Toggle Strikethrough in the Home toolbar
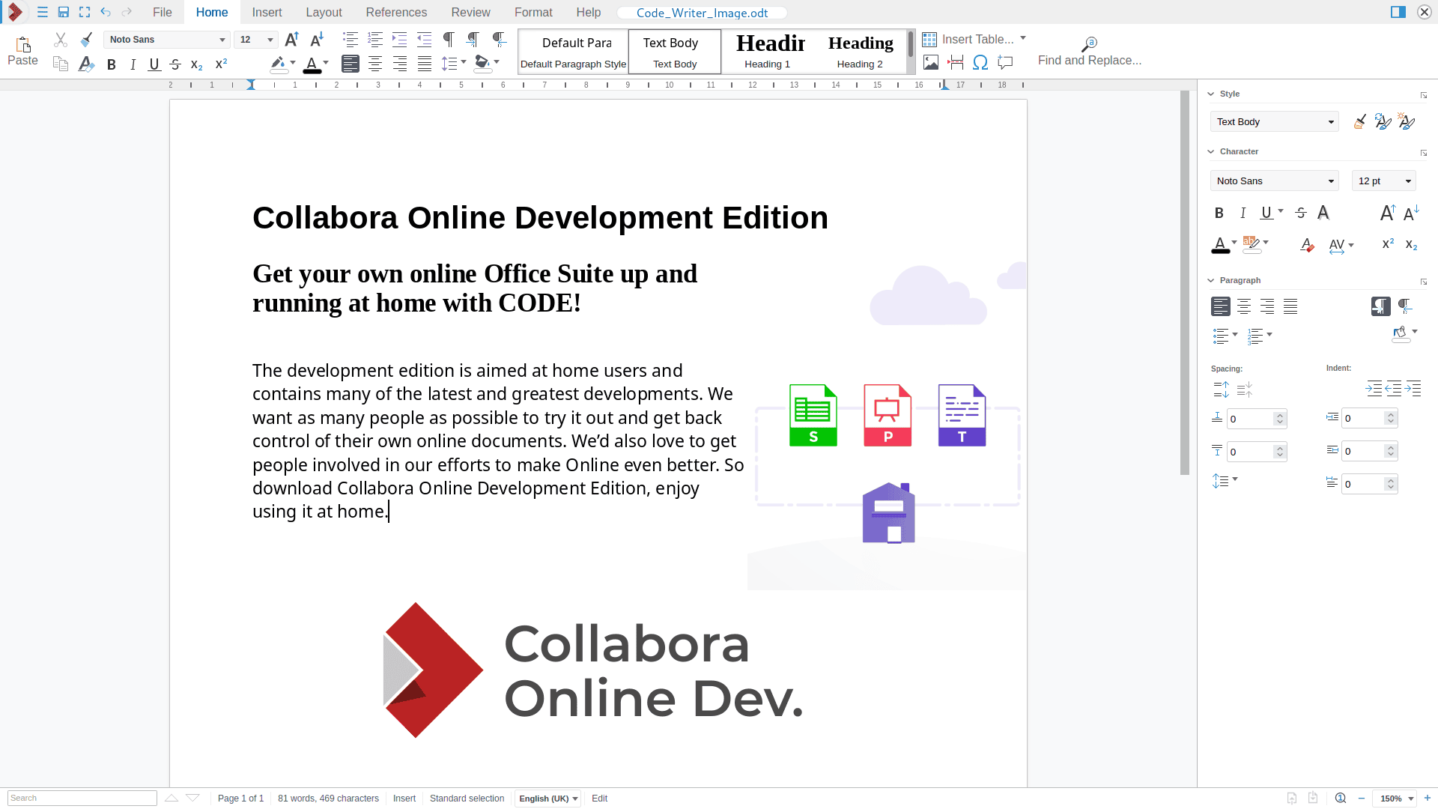This screenshot has height=809, width=1438. click(175, 64)
